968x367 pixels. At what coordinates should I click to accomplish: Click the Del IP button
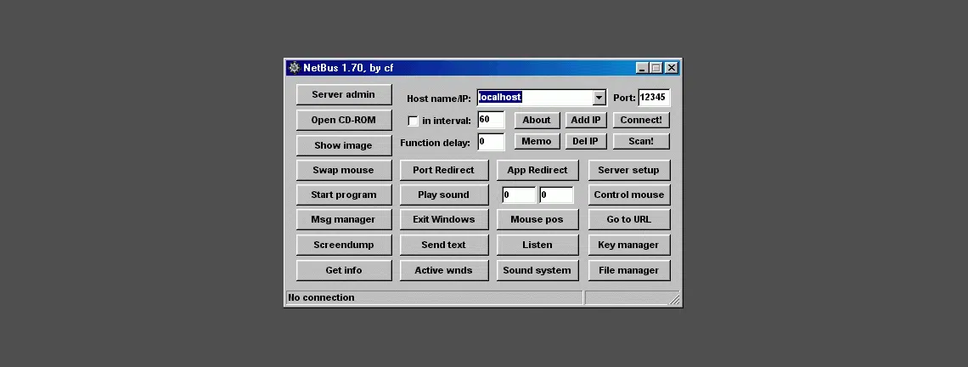coord(585,141)
